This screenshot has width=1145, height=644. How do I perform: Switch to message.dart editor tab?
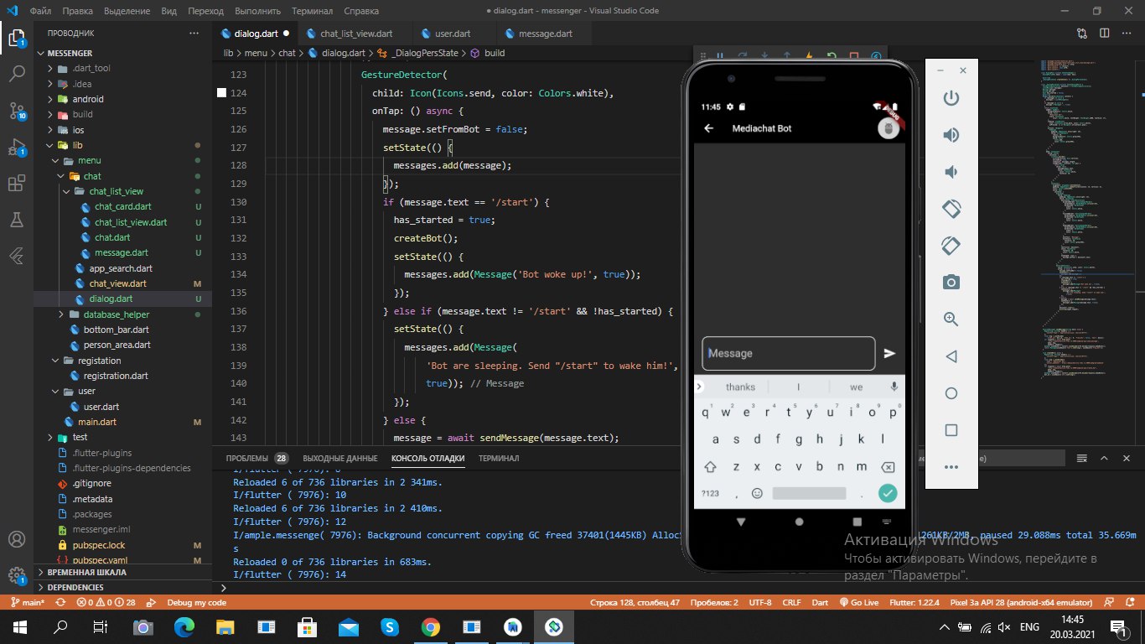[546, 34]
